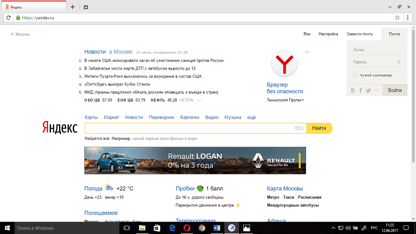This screenshot has width=416, height=234.
Task: Open the Windows notification center icon
Action: click(406, 228)
